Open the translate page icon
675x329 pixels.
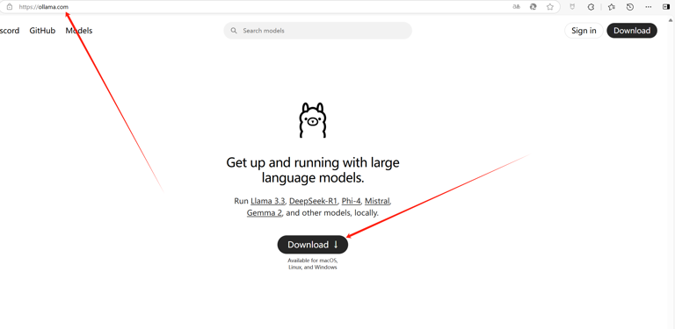point(517,7)
